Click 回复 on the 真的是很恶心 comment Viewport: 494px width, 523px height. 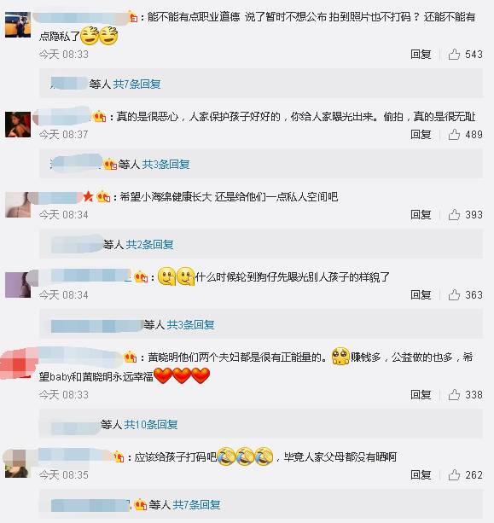pos(421,135)
